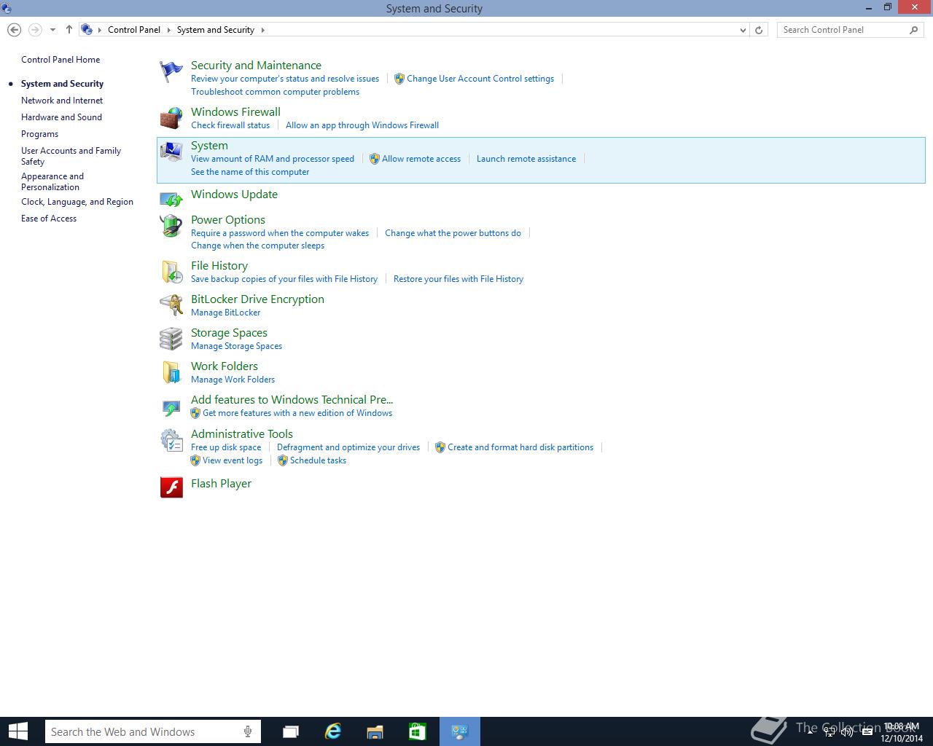Select Network and Internet category
The height and width of the screenshot is (746, 933).
(62, 101)
